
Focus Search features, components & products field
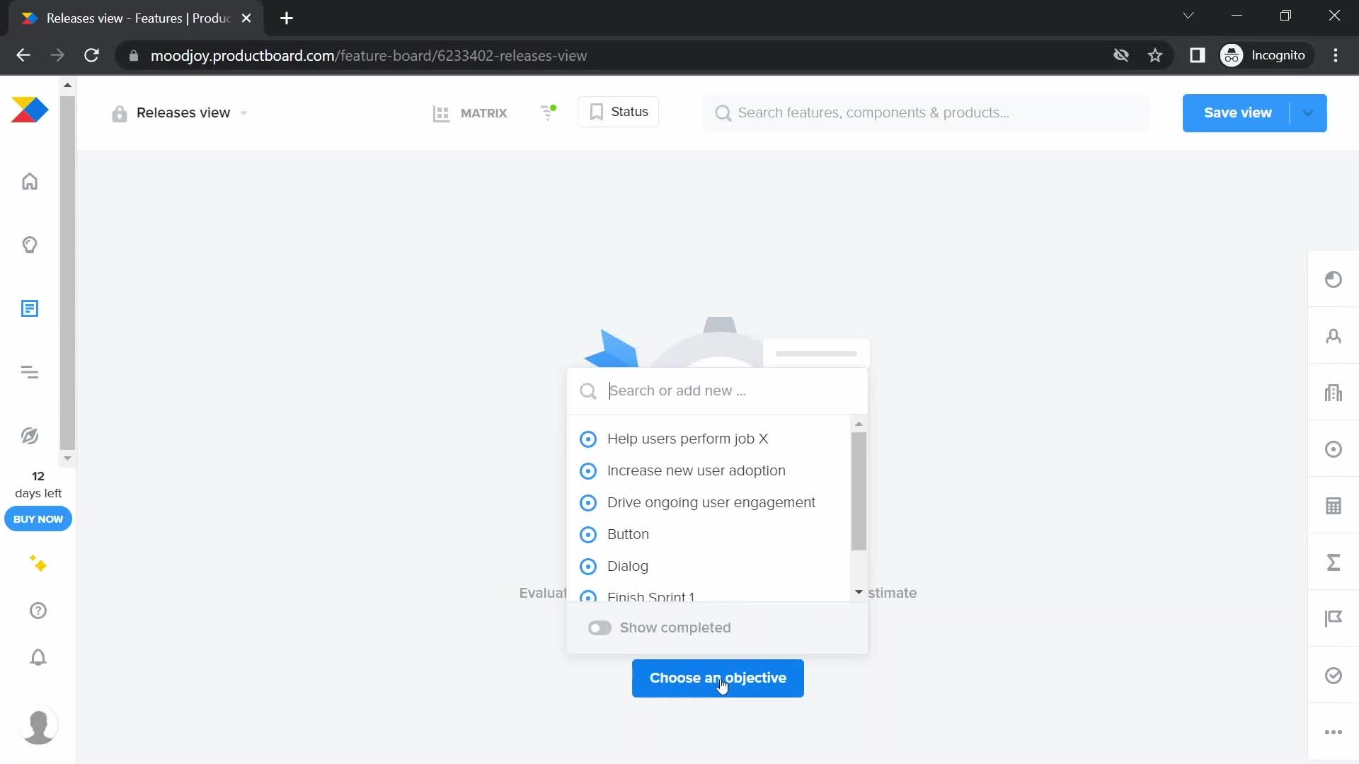926,113
